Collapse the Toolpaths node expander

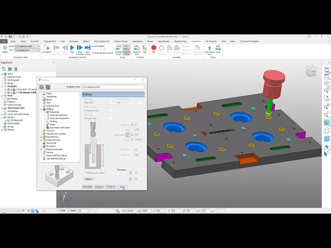(x=2, y=86)
